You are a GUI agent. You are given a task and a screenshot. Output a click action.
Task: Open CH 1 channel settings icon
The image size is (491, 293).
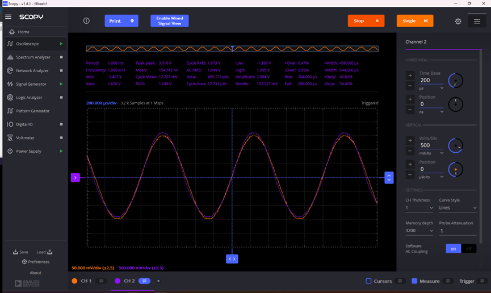[102, 281]
